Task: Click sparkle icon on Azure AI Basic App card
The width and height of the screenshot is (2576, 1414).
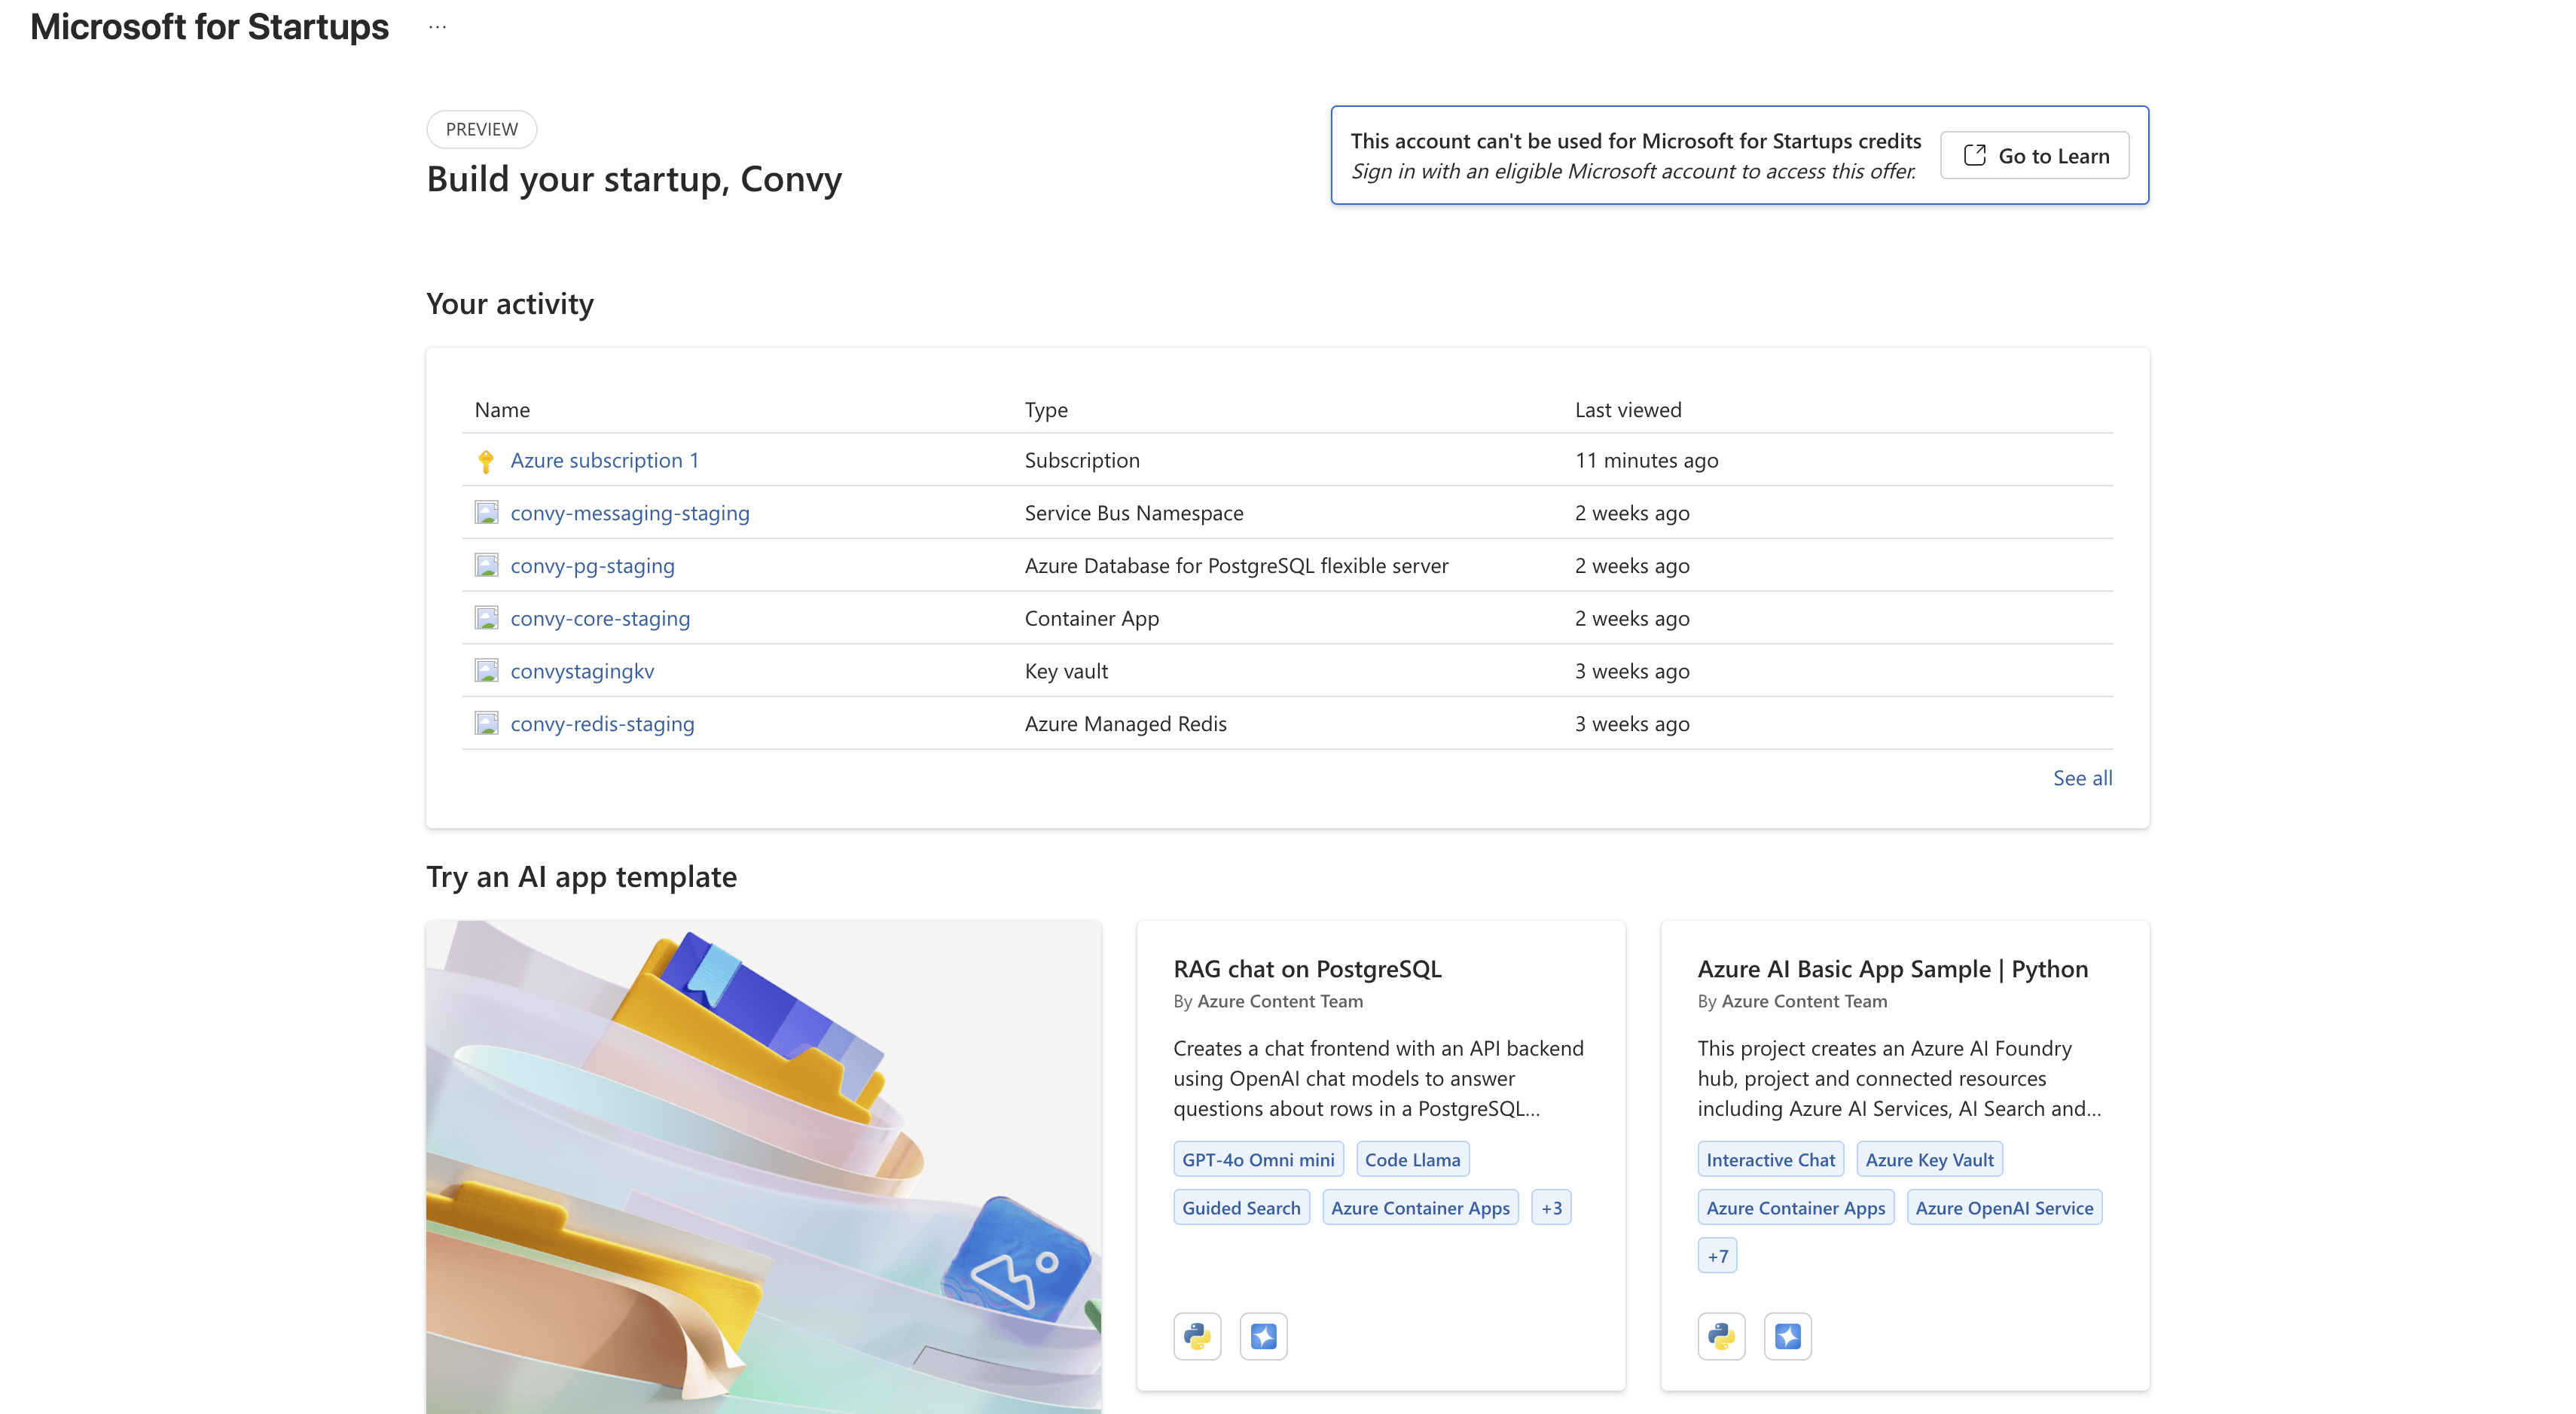Action: (x=1787, y=1336)
